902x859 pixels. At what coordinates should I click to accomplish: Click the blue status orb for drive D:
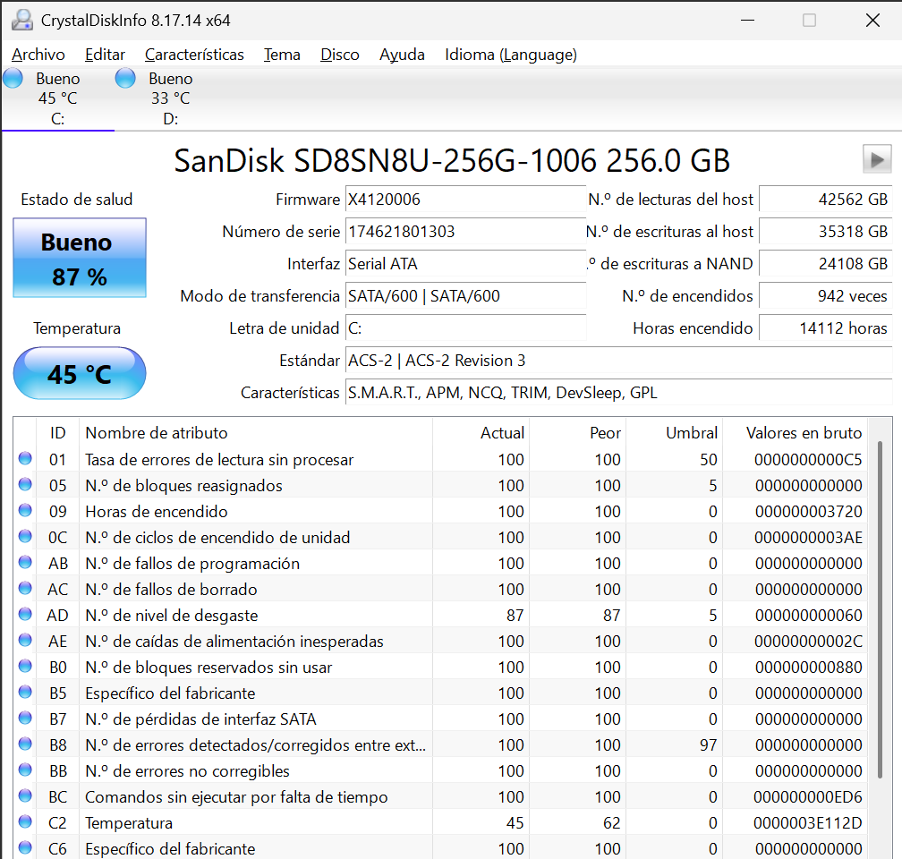pyautogui.click(x=126, y=79)
